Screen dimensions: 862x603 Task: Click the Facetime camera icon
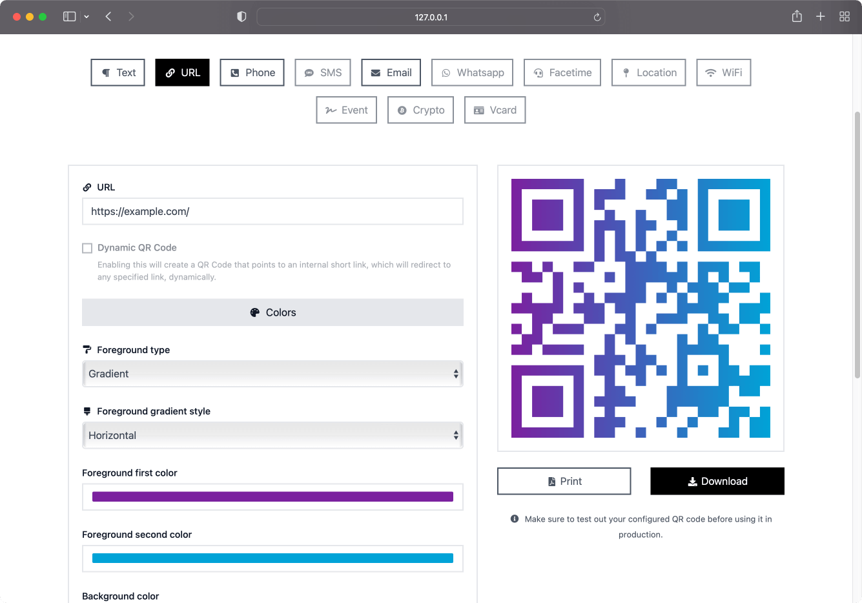pyautogui.click(x=538, y=72)
